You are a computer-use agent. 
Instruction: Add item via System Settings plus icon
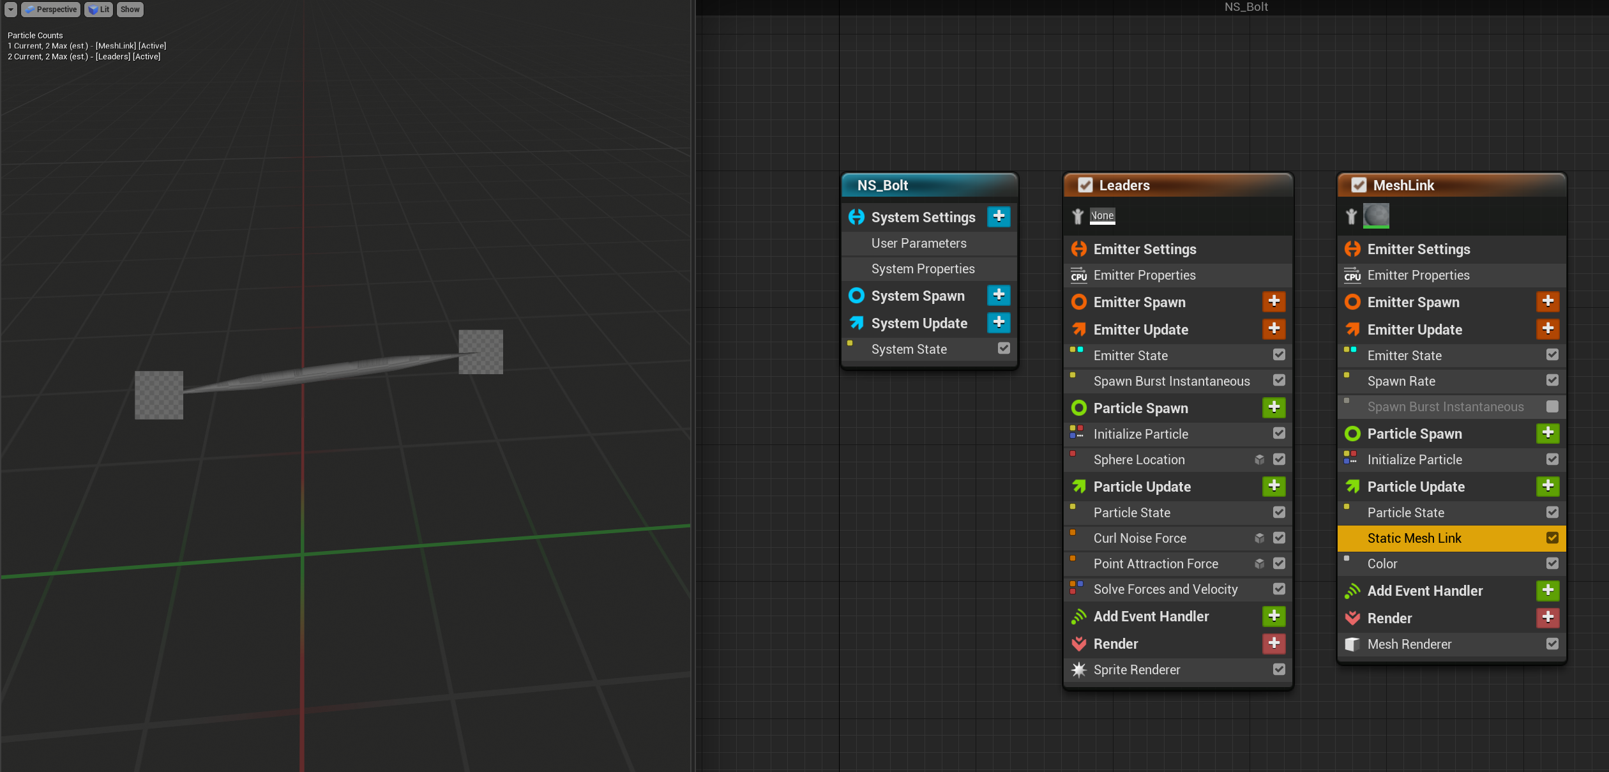tap(999, 217)
